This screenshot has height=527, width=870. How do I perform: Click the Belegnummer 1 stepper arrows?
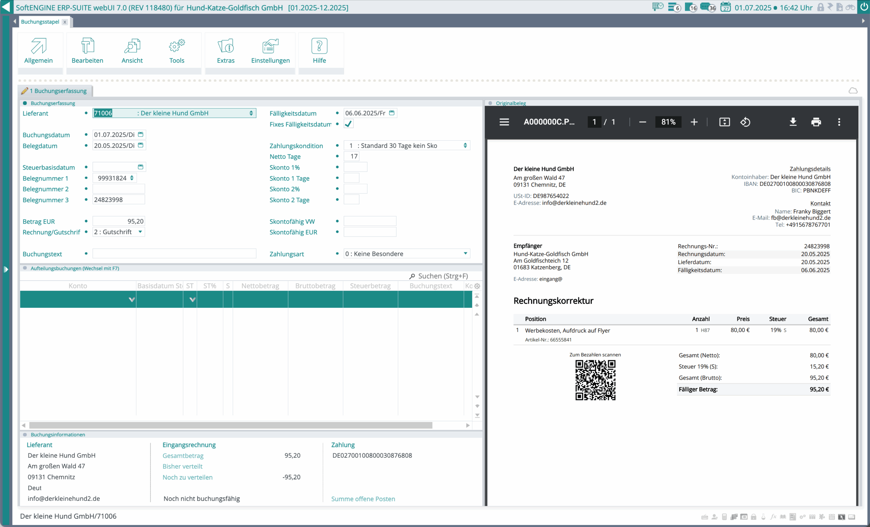tap(132, 178)
